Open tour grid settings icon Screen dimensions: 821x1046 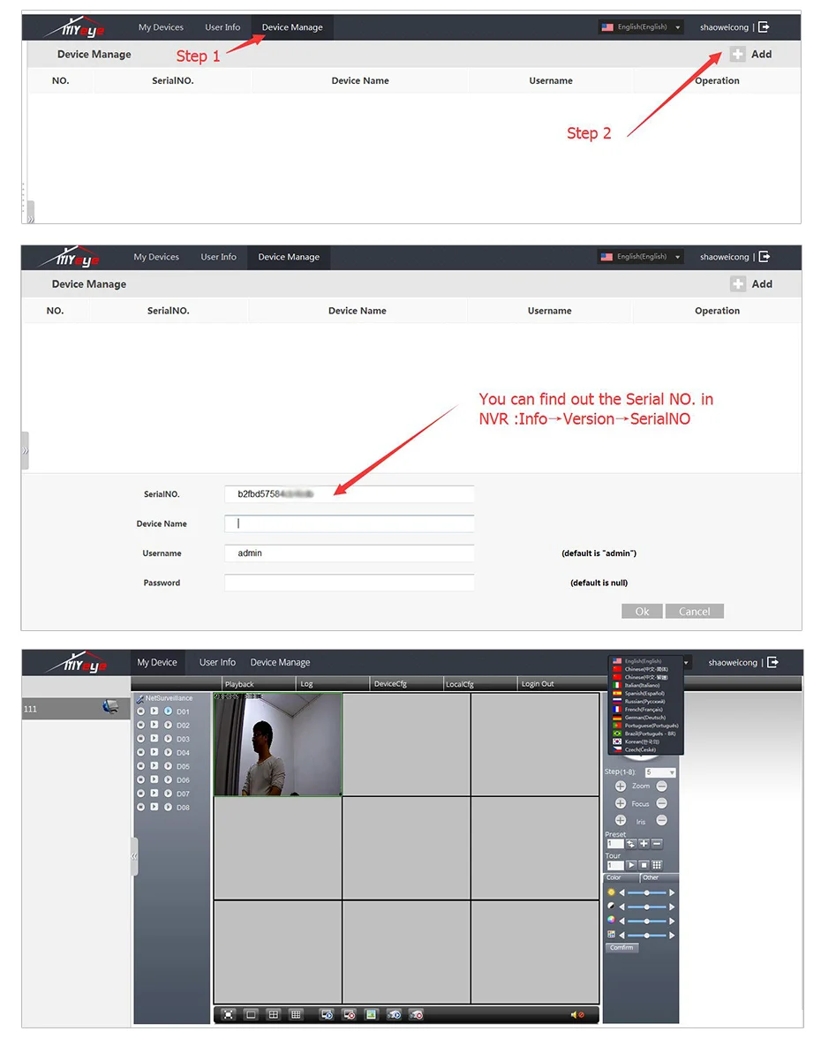click(657, 865)
